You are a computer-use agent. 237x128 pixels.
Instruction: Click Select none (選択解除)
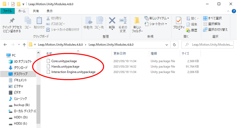point(212,24)
